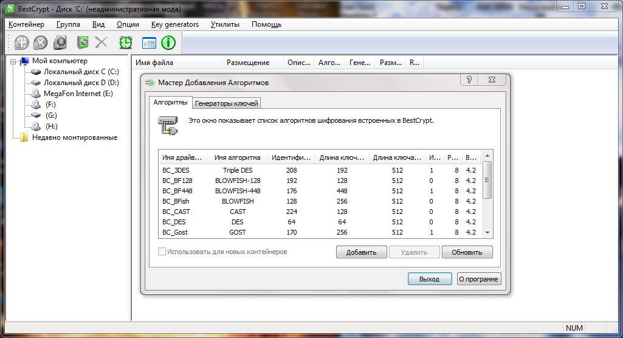623x338 pixels.
Task: Sort by Имя алгоритма column header
Action: pyautogui.click(x=237, y=157)
